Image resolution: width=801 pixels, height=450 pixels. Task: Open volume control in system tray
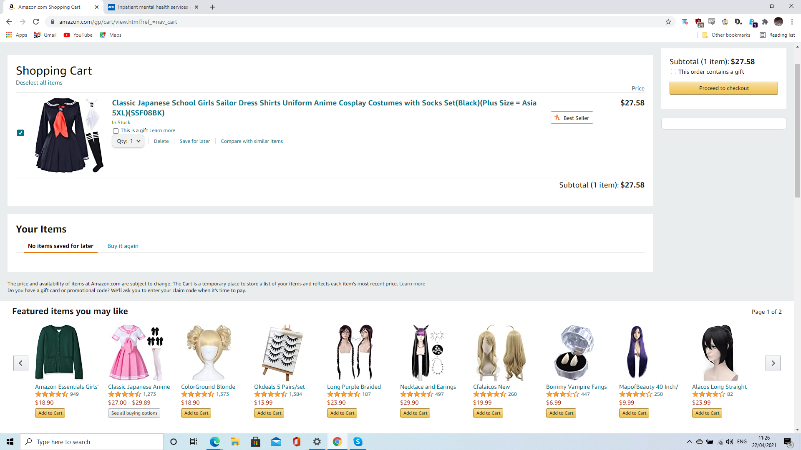(730, 442)
